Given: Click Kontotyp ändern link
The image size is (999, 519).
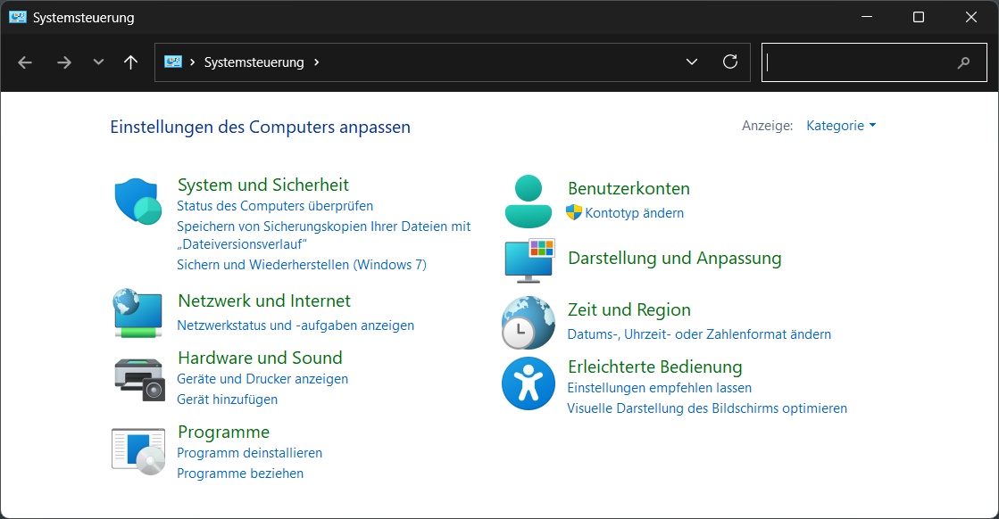Looking at the screenshot, I should pyautogui.click(x=634, y=213).
